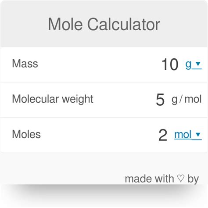Click the 'mol' part of g / mol
The height and width of the screenshot is (208, 208).
tap(193, 99)
